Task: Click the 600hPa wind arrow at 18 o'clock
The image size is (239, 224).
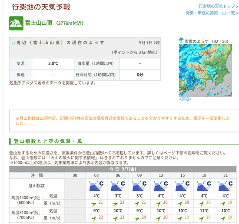Action: click(201, 204)
